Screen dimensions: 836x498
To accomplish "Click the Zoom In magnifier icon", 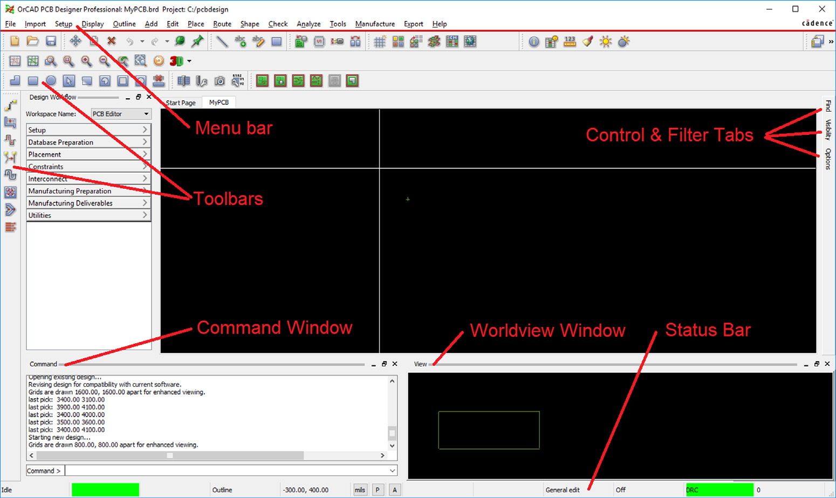I will click(x=86, y=61).
